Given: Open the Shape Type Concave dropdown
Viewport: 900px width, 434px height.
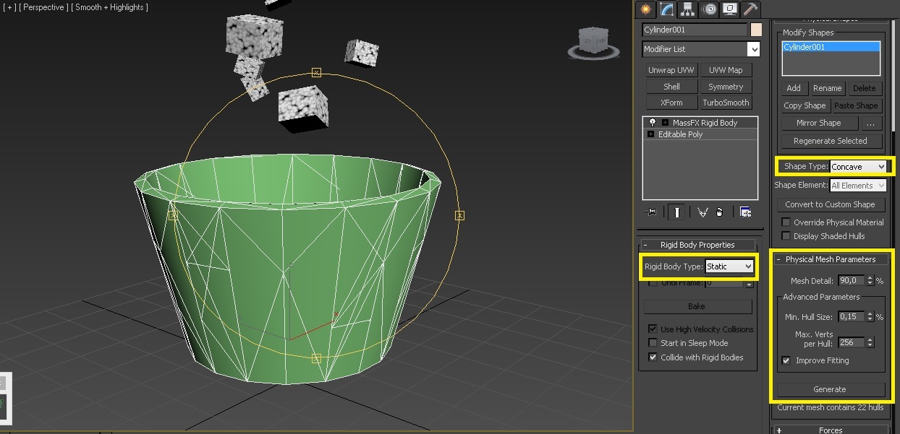Looking at the screenshot, I should [x=858, y=166].
